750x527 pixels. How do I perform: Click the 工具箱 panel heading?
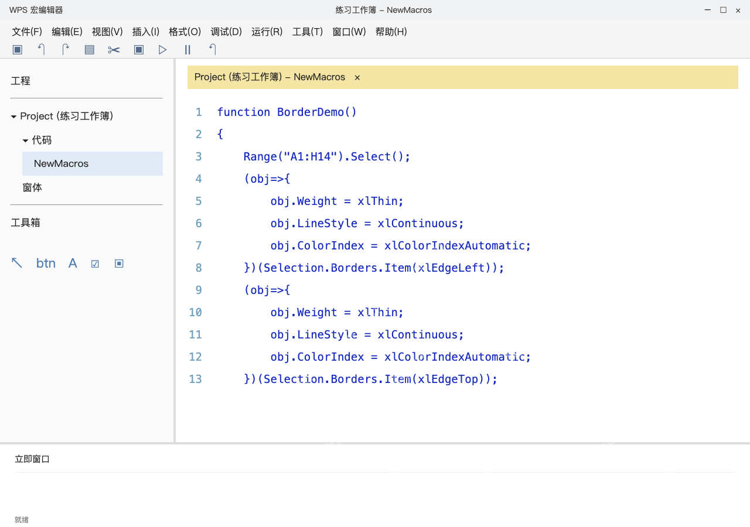[x=26, y=223]
